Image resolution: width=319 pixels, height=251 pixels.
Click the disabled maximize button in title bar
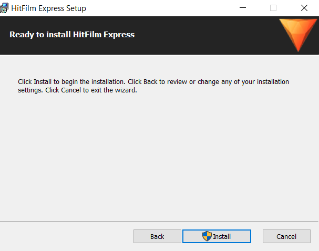[273, 8]
